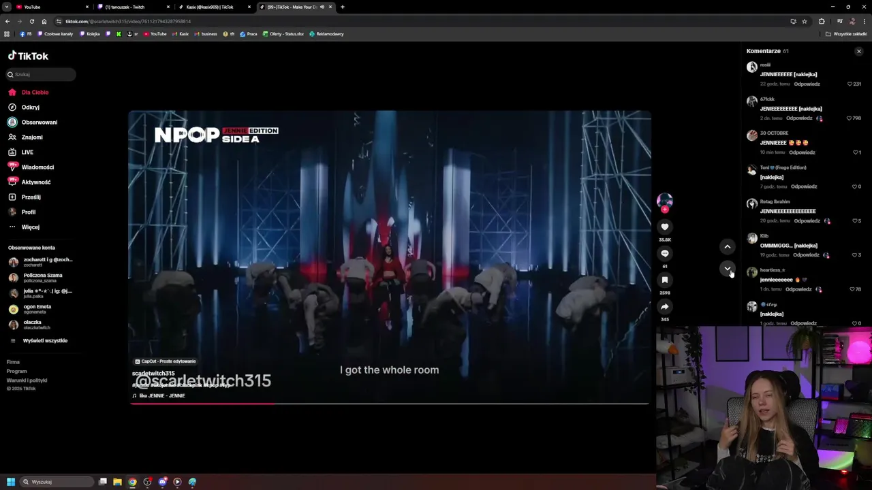Image resolution: width=872 pixels, height=490 pixels.
Task: Like the video with heart icon
Action: 665,227
